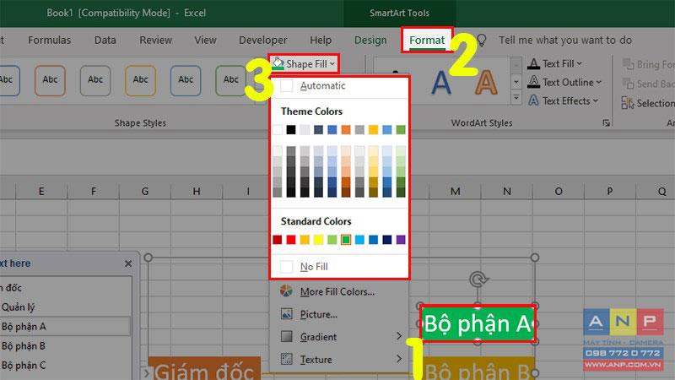Open the Data tab
The width and height of the screenshot is (675, 380).
coord(105,40)
